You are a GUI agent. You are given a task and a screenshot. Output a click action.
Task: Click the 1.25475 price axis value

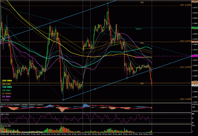[195, 60]
